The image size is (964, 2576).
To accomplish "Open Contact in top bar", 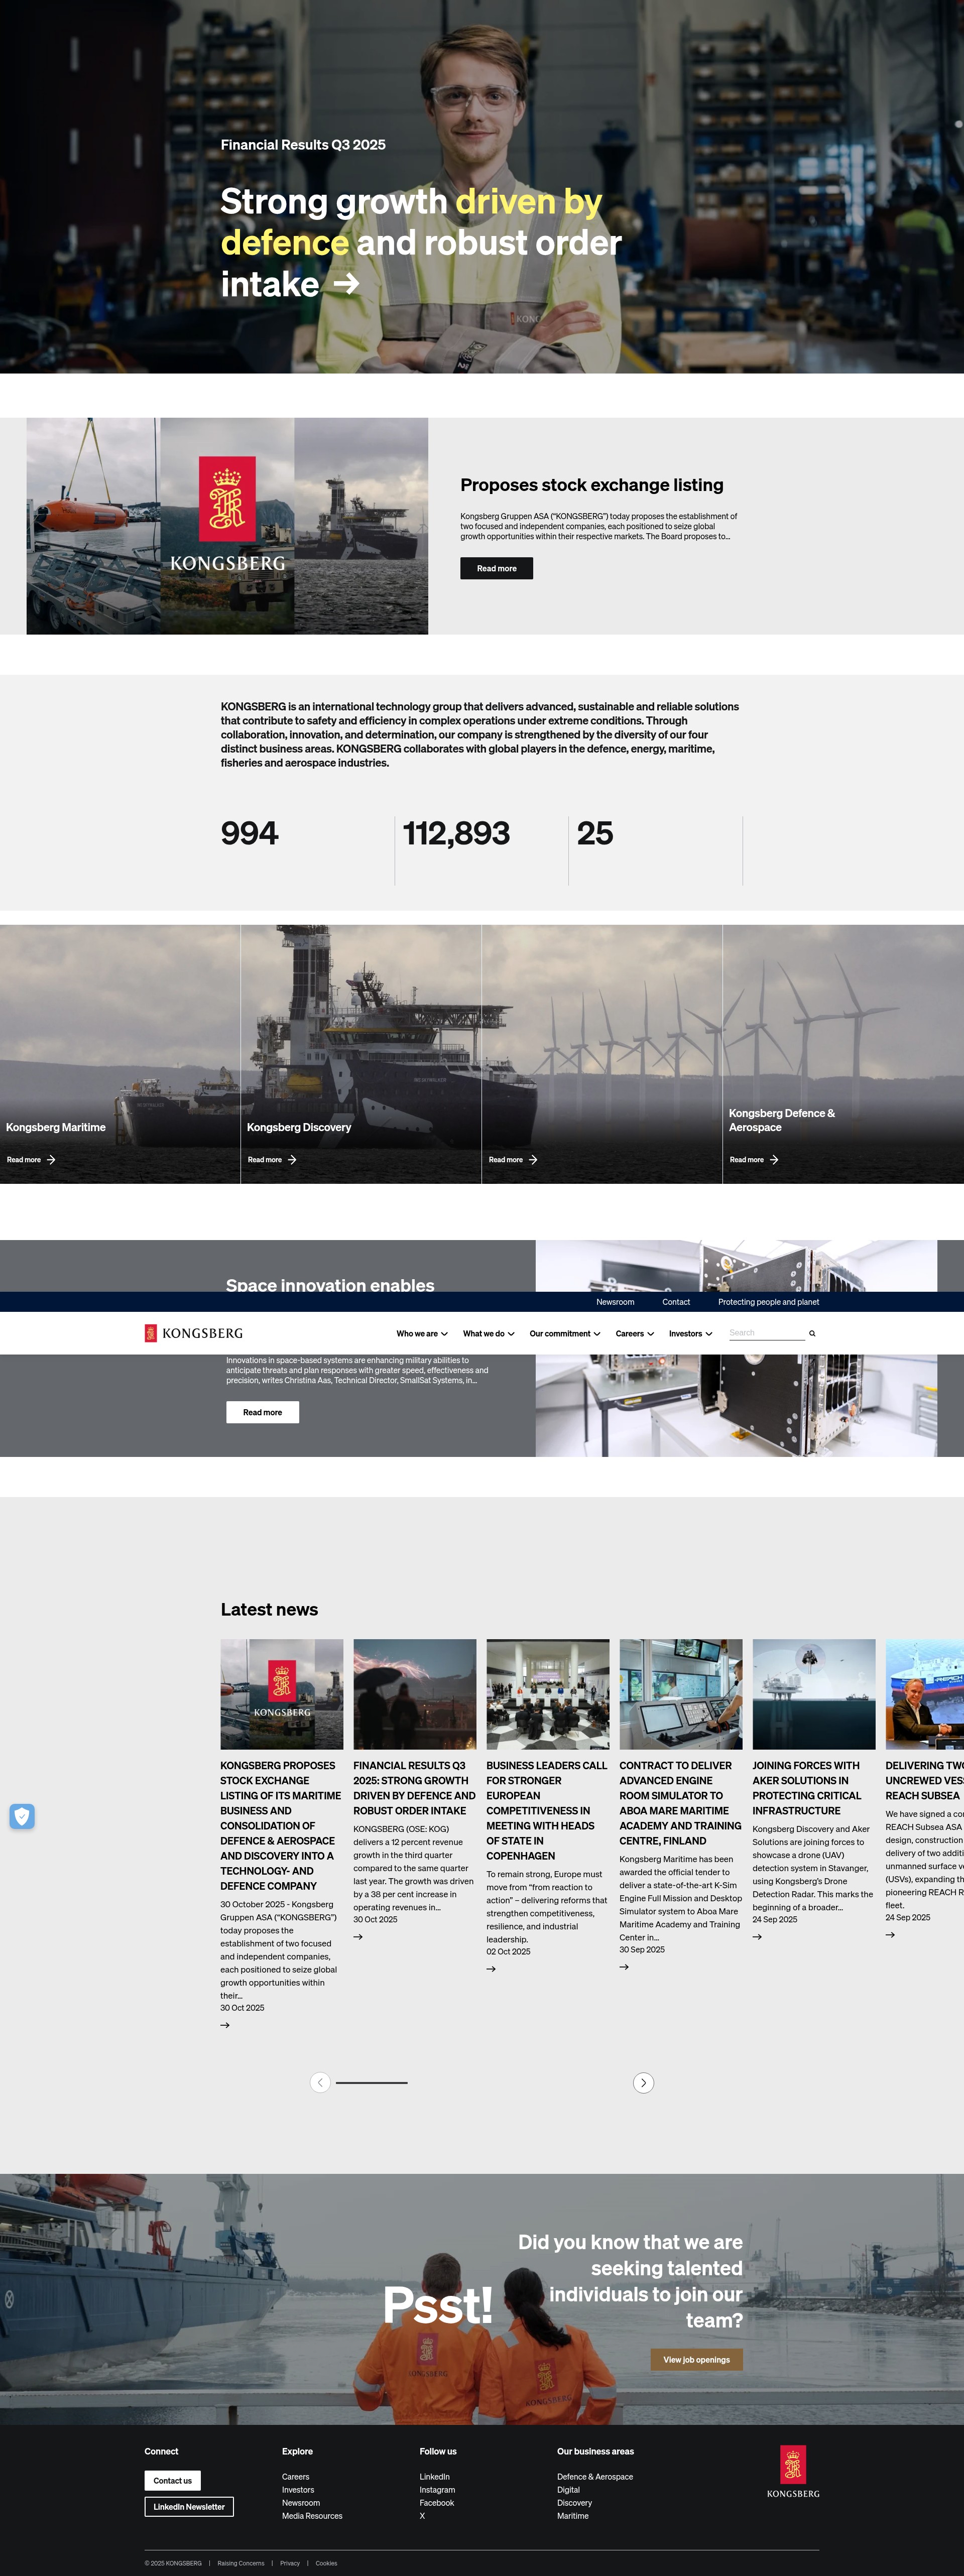I will point(676,1302).
